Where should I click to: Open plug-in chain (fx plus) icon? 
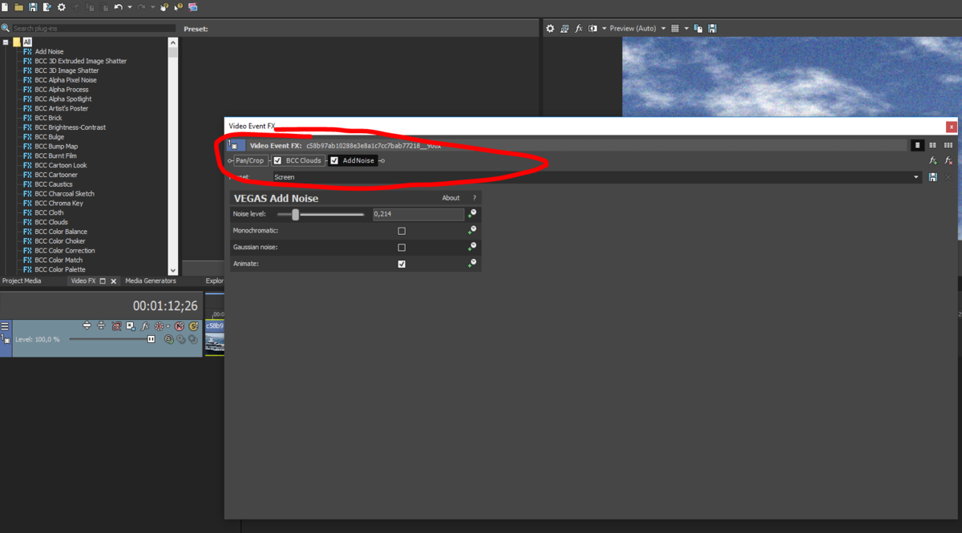(x=933, y=161)
